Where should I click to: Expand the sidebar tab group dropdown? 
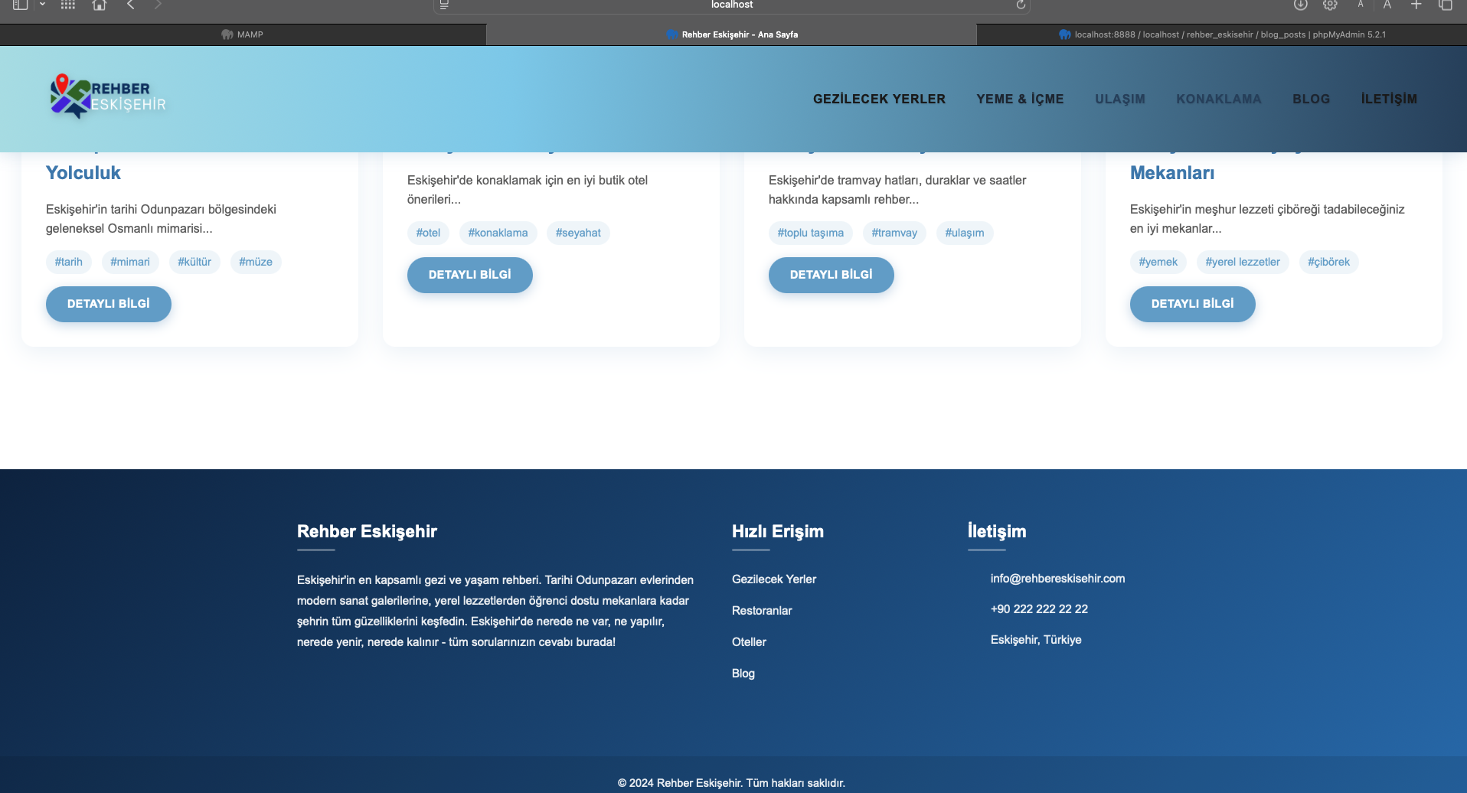[x=42, y=5]
